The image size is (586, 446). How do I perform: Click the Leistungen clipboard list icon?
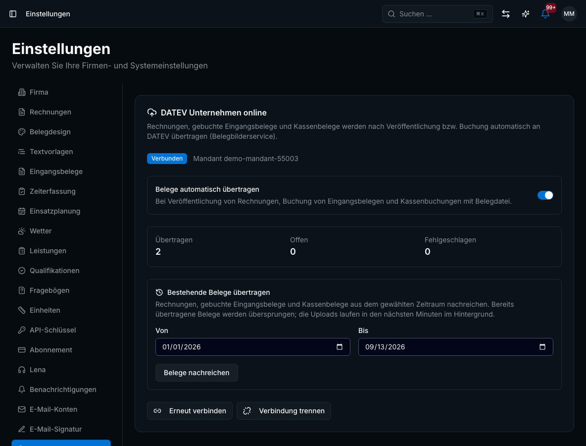[x=22, y=251]
